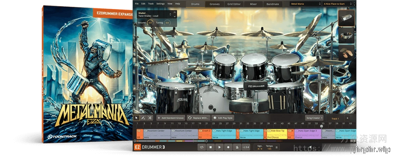Switch to the Bandmate tab
This screenshot has height=162, width=399.
click(272, 4)
